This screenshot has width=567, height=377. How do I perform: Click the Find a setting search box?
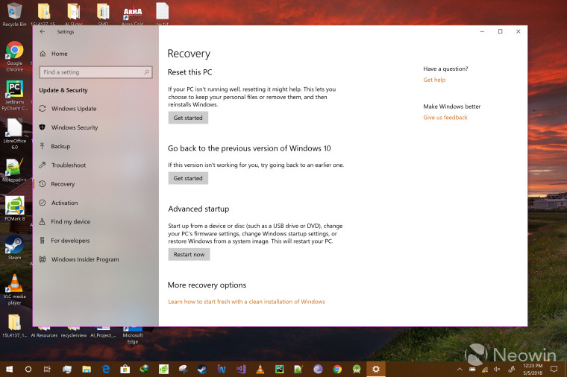(95, 72)
